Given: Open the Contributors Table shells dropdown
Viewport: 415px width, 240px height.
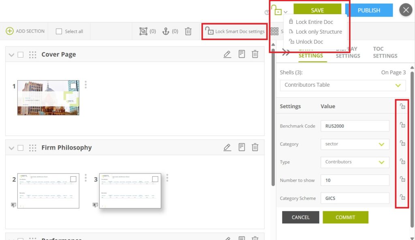Looking at the screenshot, I should pos(343,85).
